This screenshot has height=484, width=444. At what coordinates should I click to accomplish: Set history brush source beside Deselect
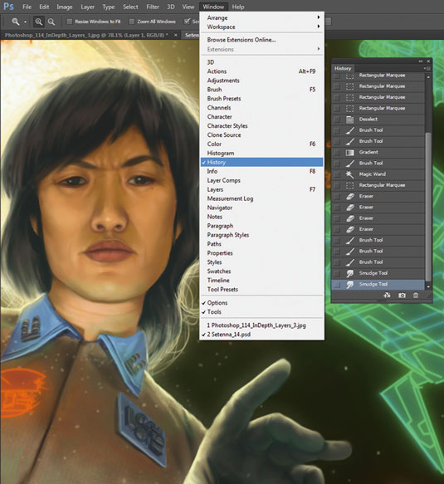click(337, 120)
